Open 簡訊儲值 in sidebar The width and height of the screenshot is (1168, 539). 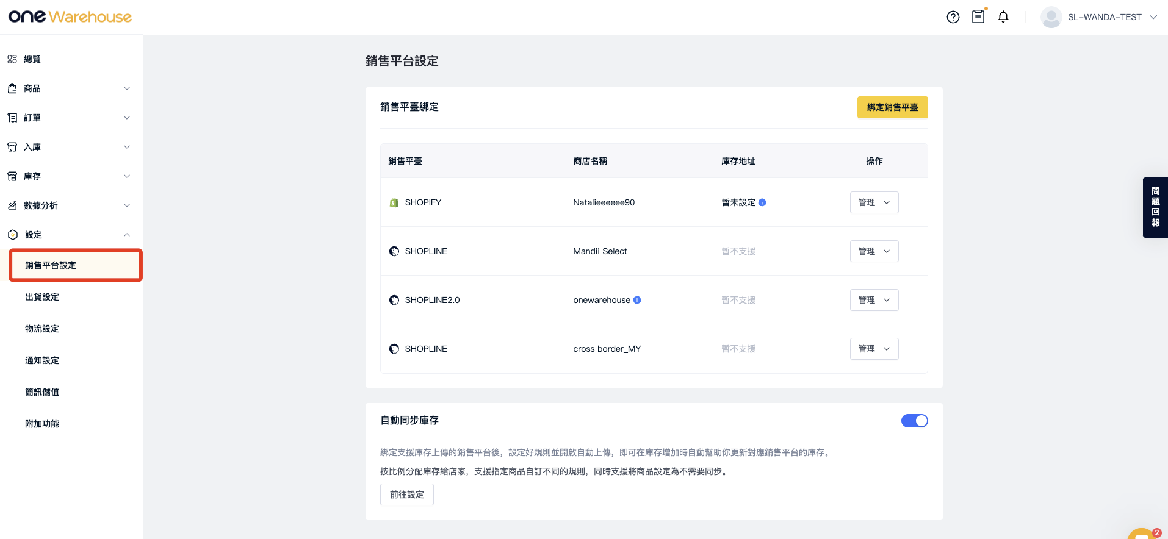click(x=42, y=392)
